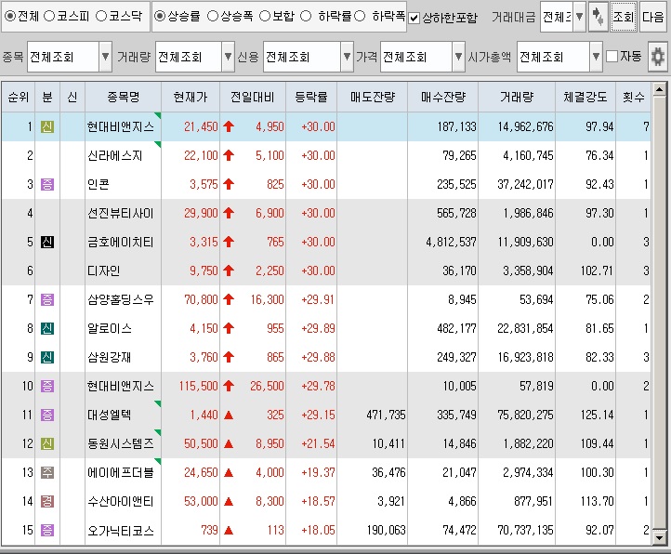Click the 증 badge in rank 10 row

47,386
